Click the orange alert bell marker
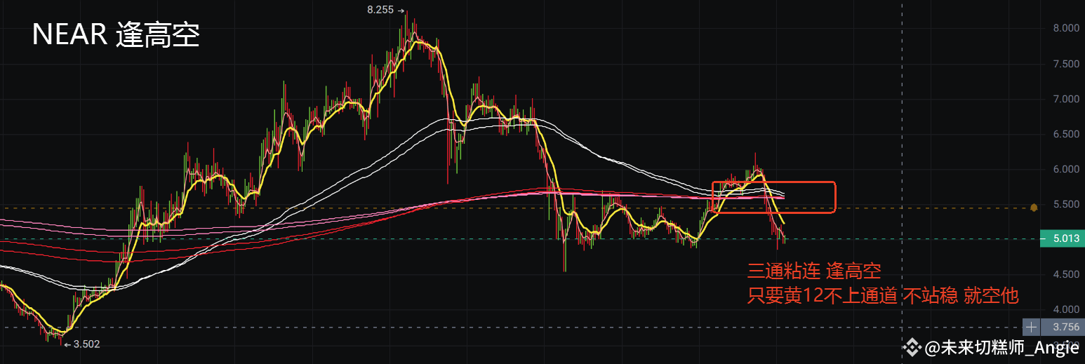 [x=1034, y=208]
